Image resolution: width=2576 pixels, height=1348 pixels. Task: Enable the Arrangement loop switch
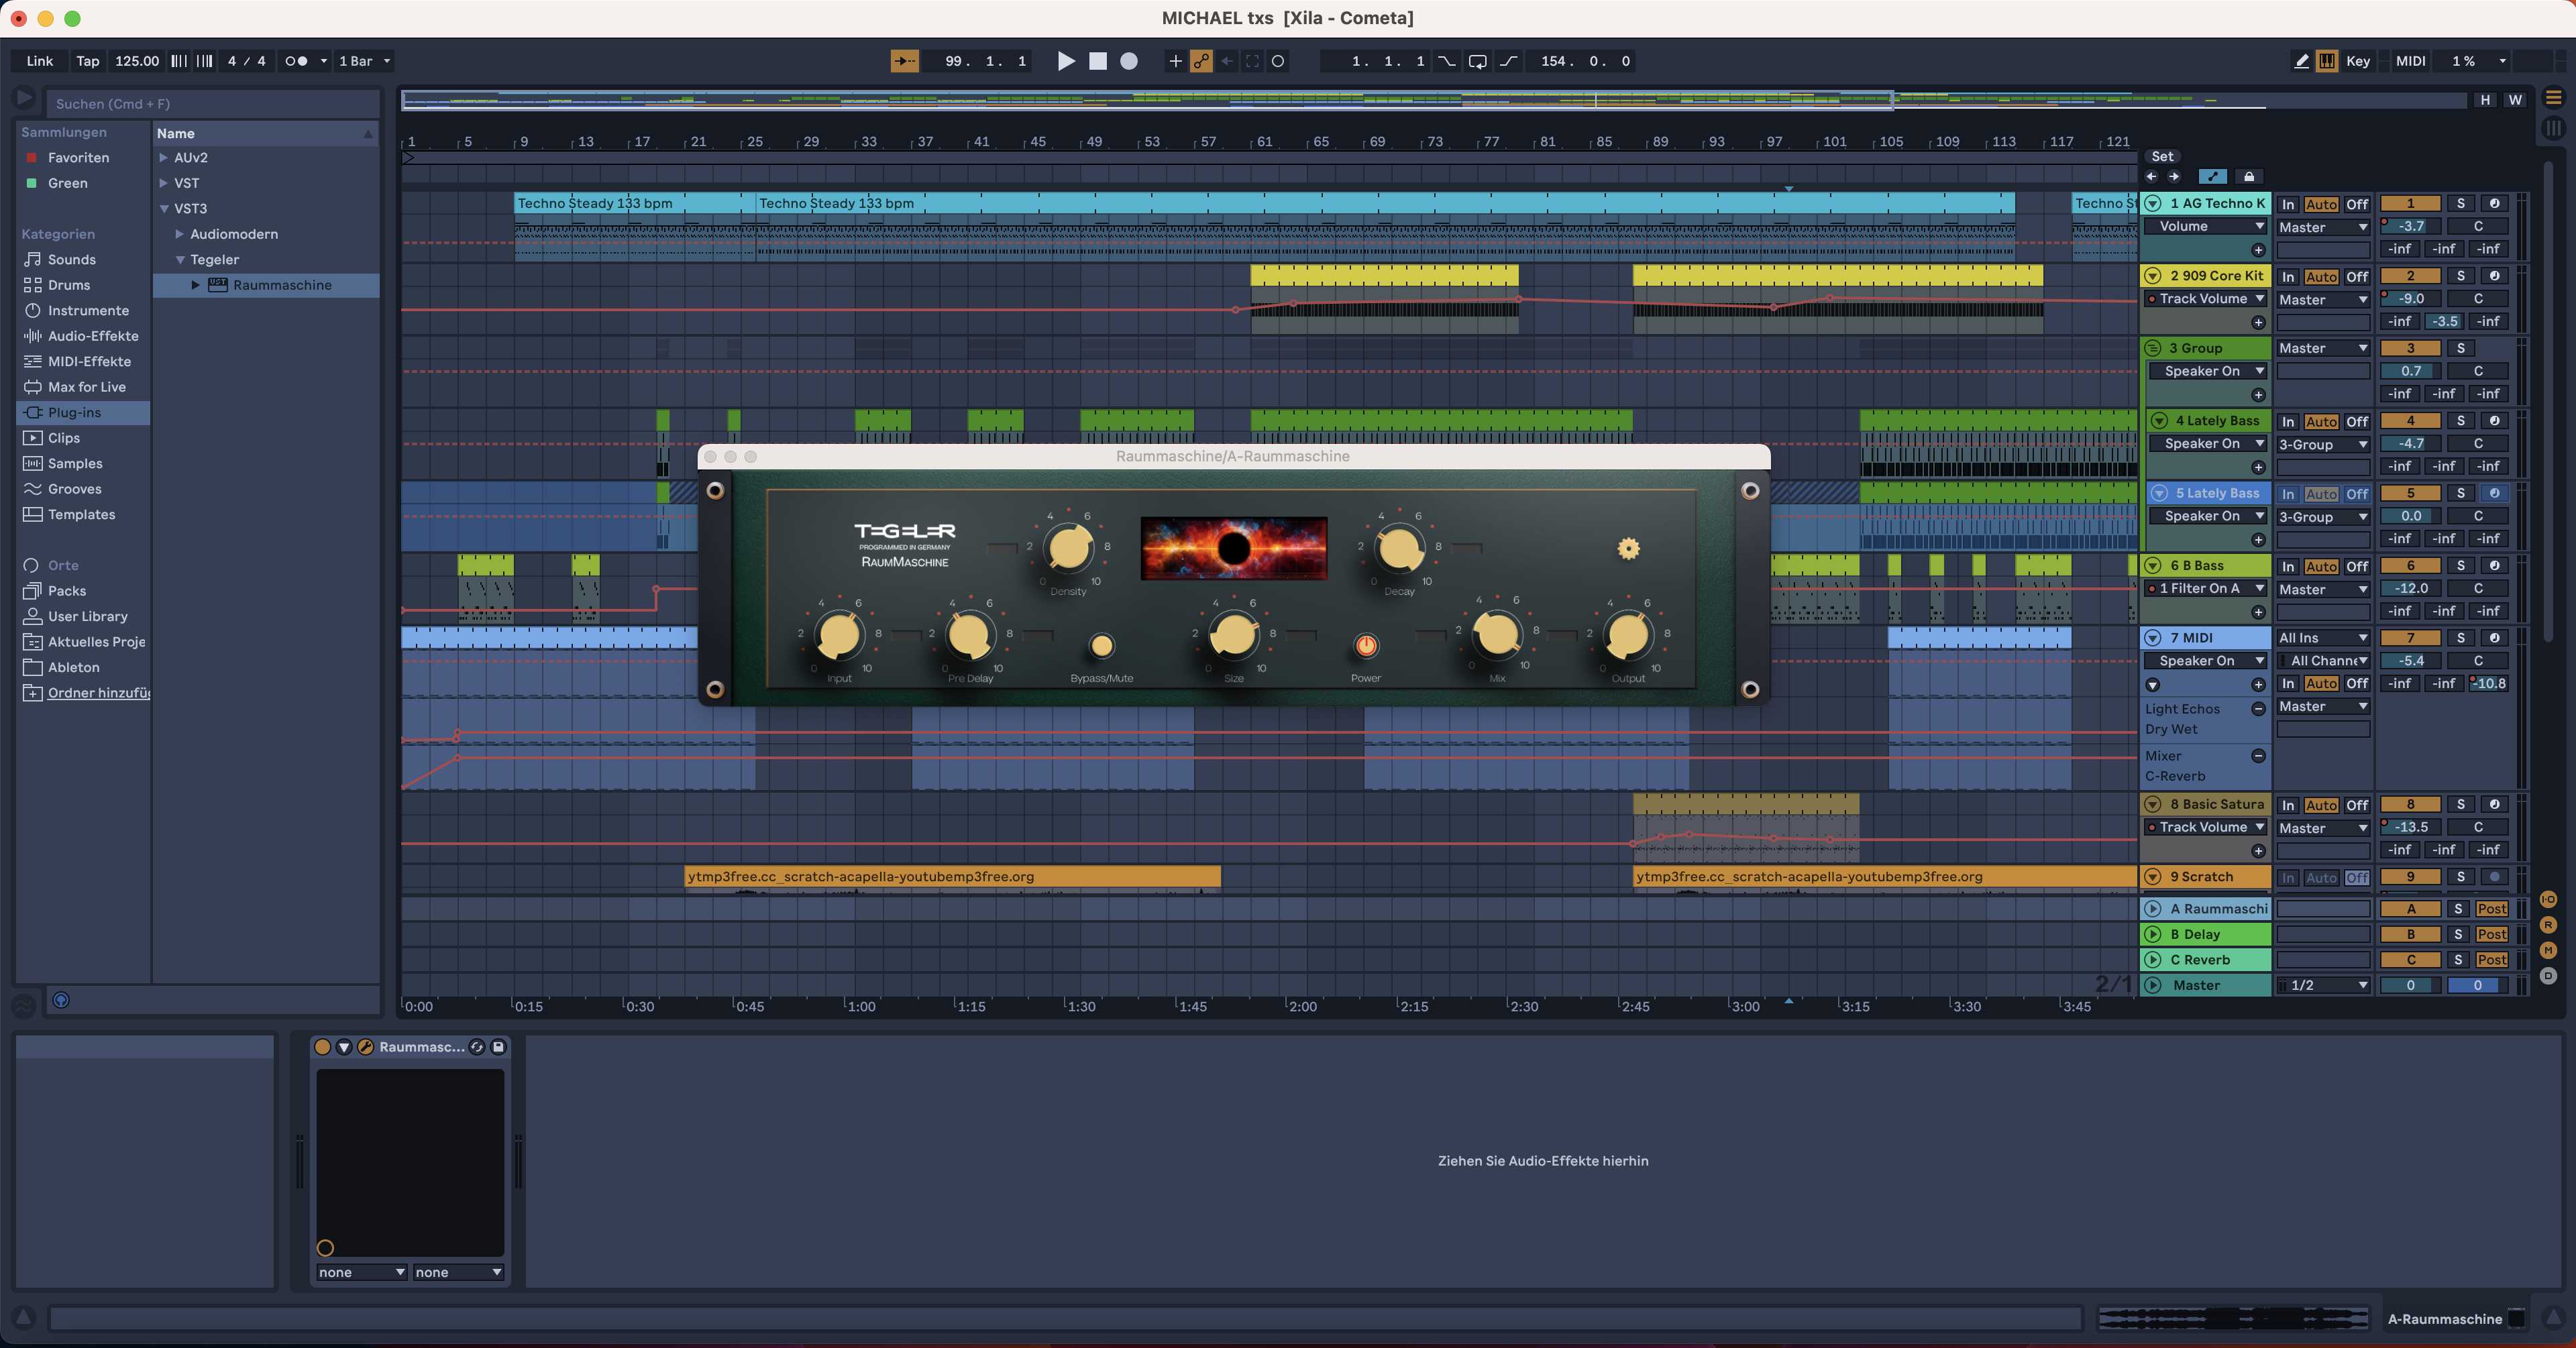(x=1477, y=61)
